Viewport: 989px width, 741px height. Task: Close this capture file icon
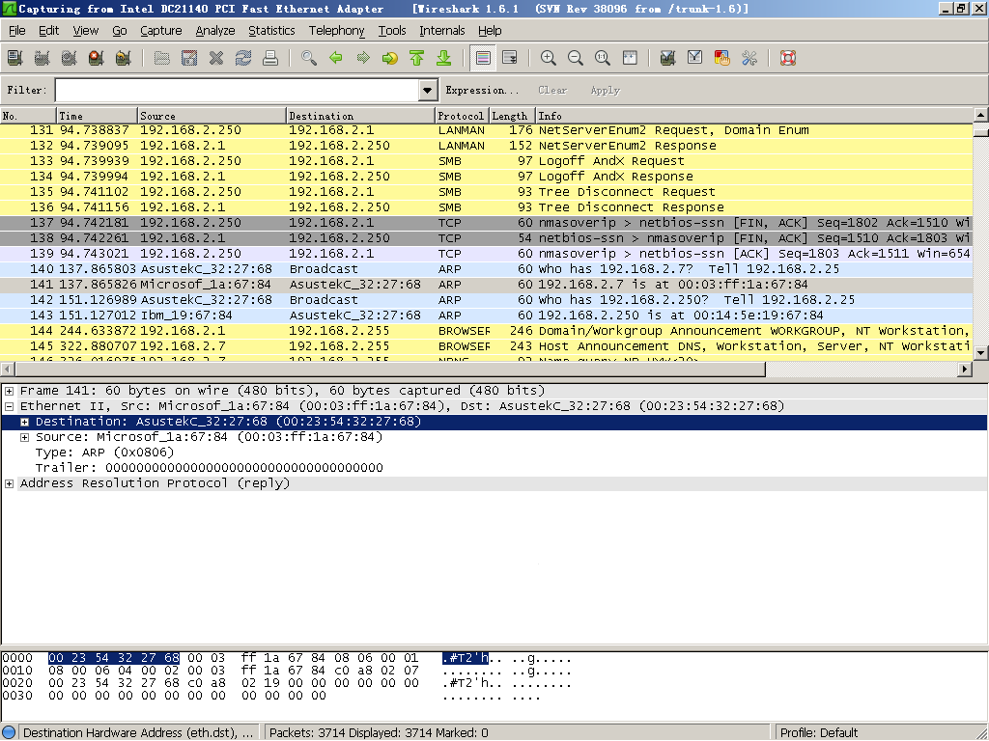tap(216, 58)
